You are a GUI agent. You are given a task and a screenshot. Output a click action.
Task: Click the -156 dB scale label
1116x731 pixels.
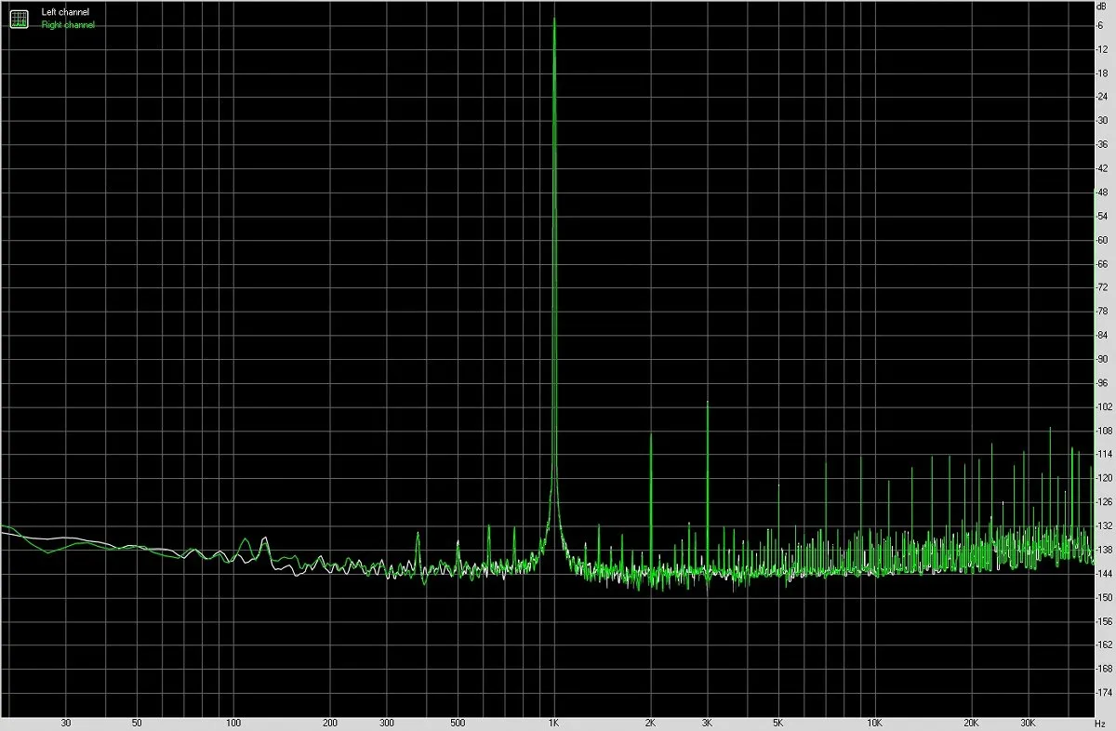click(x=1104, y=621)
